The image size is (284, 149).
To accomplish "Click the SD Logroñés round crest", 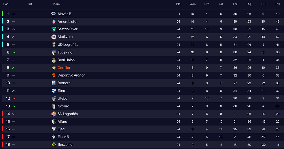I will [x=54, y=114].
